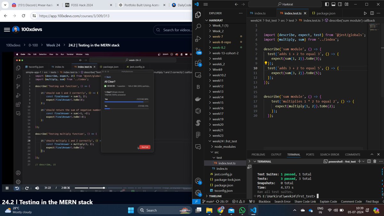384x216 pixels.
Task: Open the OUTPUT panel tab
Action: tap(276, 155)
